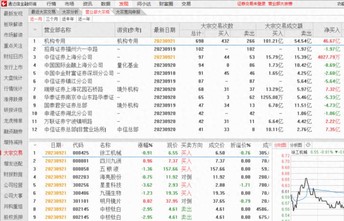Click 最新日期 column header
Screen dimensions: 344x221
[x=165, y=30]
